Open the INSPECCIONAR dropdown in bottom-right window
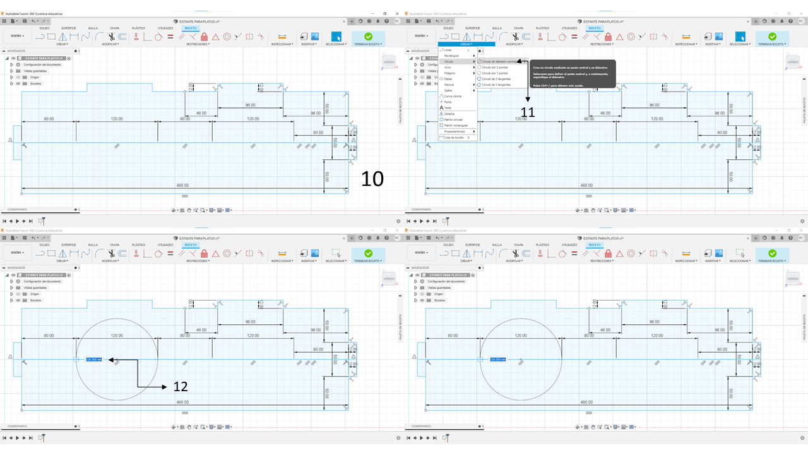Viewport: 808px width, 455px height. coord(686,261)
